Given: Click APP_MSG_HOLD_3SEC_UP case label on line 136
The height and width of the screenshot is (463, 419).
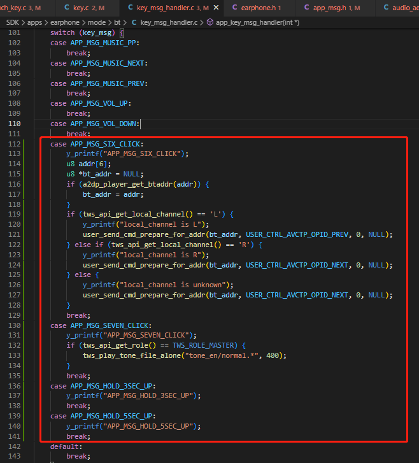Looking at the screenshot, I should tap(111, 386).
